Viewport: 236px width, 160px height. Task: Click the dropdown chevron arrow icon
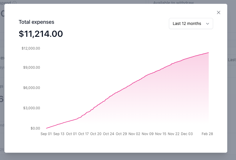pyautogui.click(x=207, y=23)
